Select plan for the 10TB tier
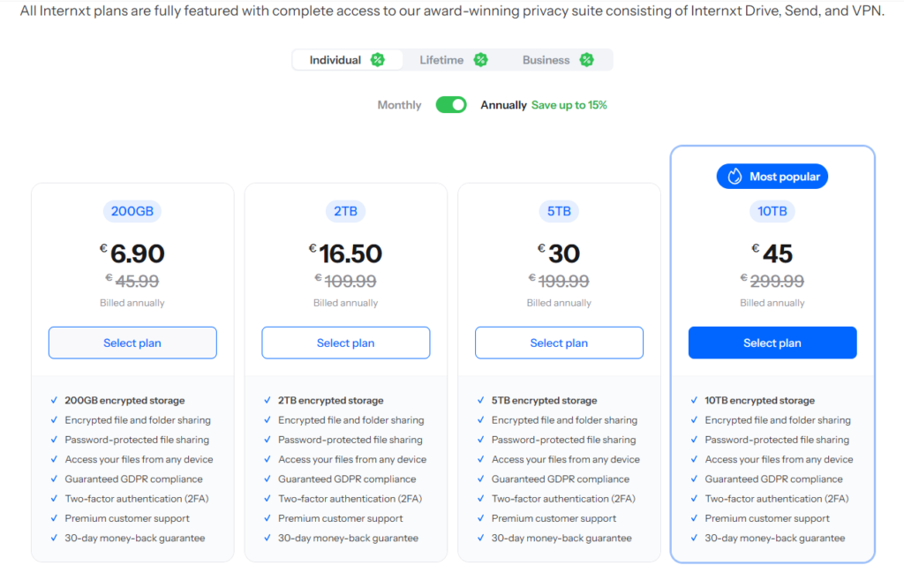 pos(772,343)
